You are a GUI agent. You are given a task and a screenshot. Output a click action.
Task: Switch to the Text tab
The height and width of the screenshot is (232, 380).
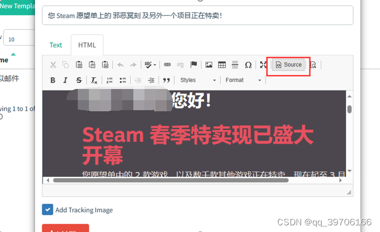click(x=56, y=45)
